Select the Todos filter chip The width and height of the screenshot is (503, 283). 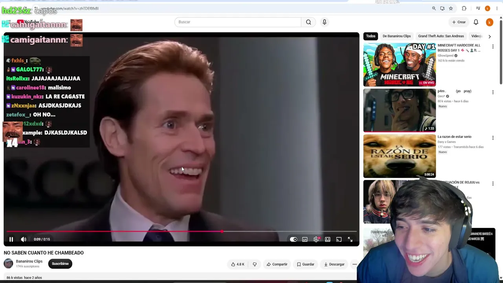(371, 36)
